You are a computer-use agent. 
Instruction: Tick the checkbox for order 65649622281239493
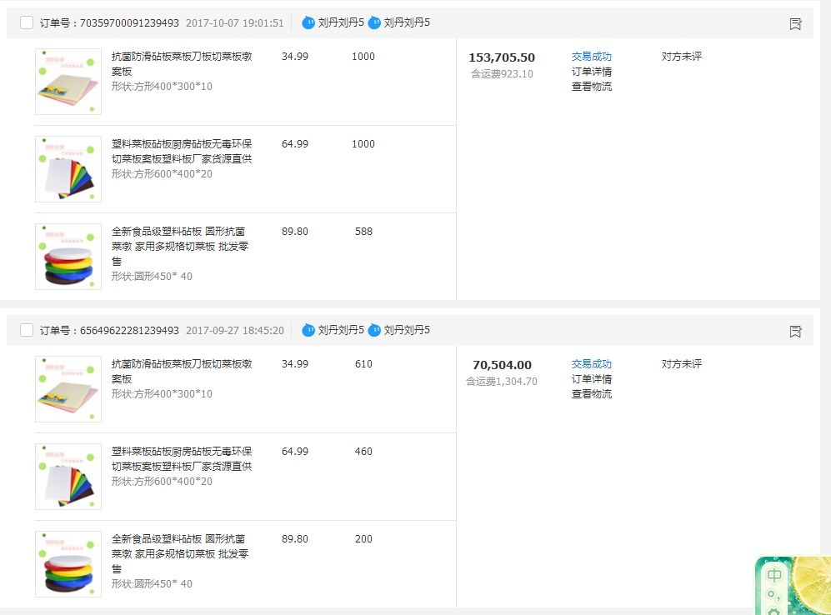[27, 330]
